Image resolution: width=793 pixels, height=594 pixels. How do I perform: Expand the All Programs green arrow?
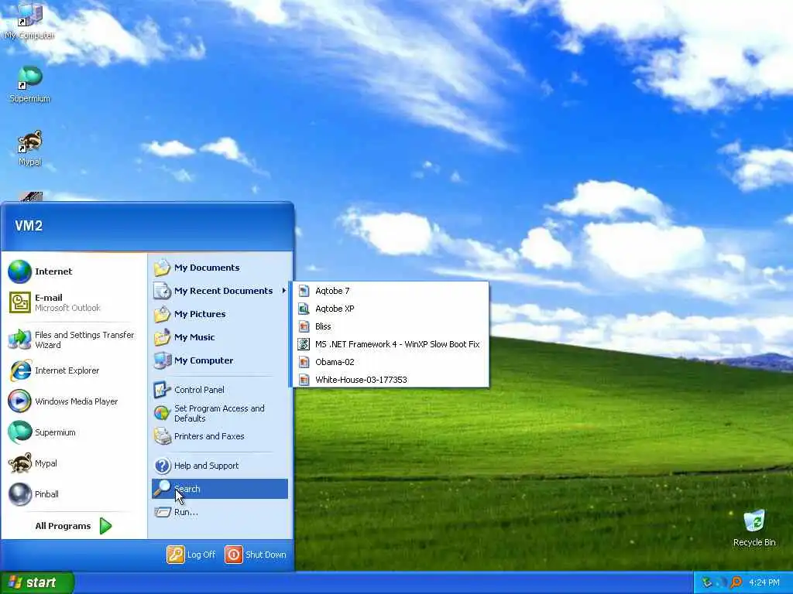[x=105, y=526]
